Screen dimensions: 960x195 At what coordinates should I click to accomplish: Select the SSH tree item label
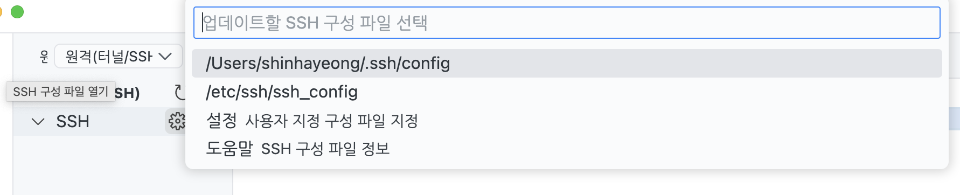tap(73, 122)
